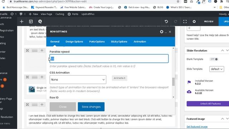This screenshot has height=129, width=229.
Task: Open the browser extensions puzzle icon
Action: pyautogui.click(x=221, y=1)
